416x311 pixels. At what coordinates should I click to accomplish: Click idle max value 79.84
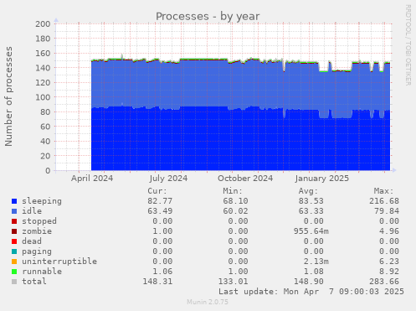(x=387, y=211)
